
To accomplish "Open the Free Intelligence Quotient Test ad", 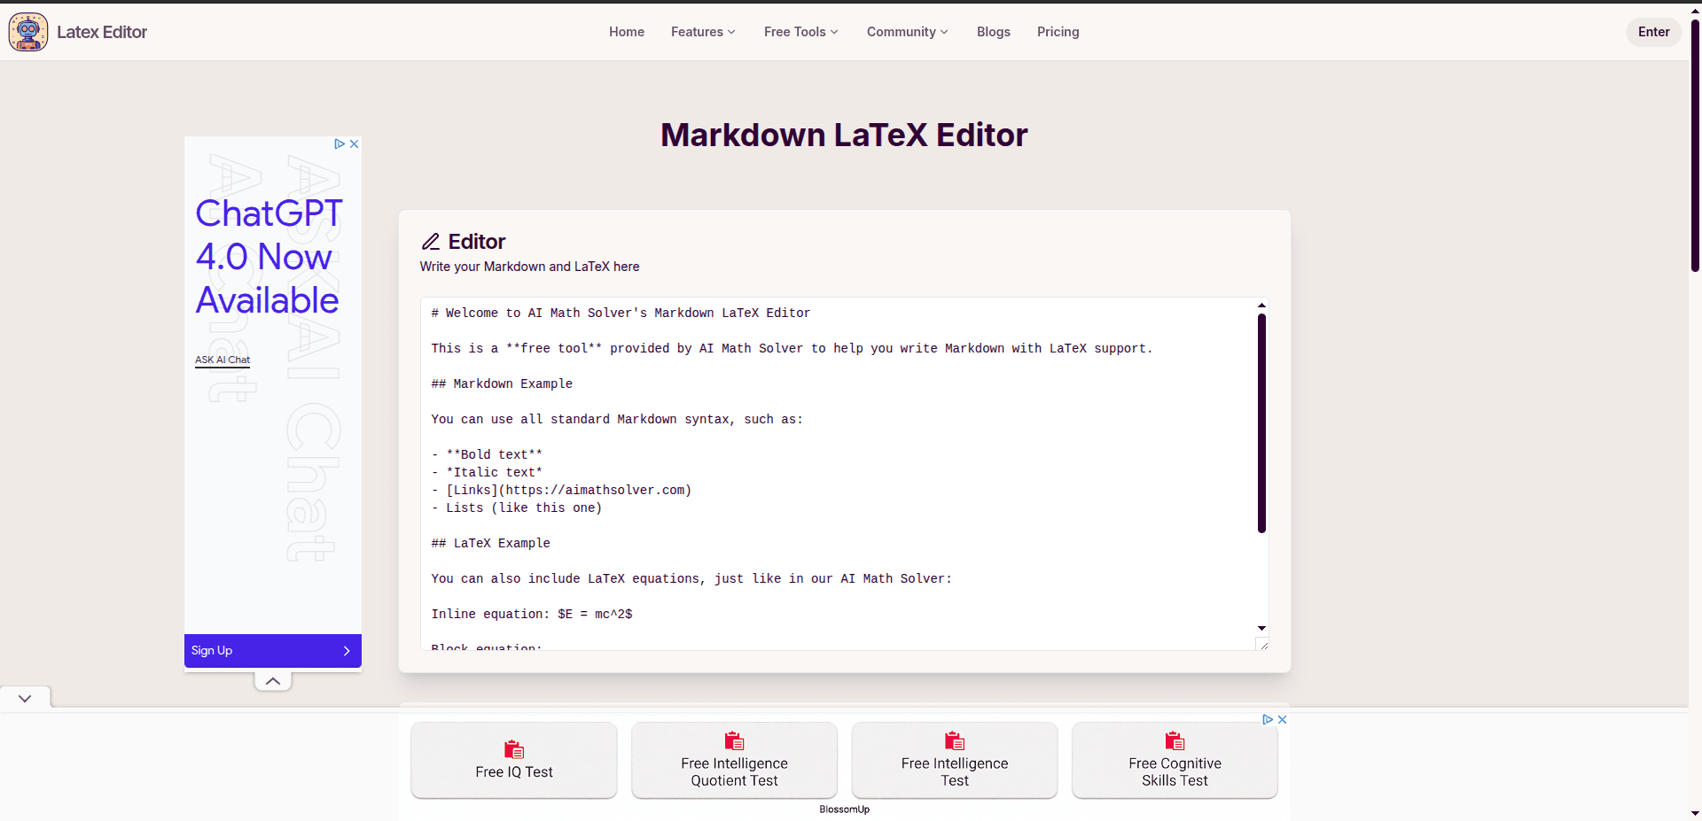I will tap(734, 760).
